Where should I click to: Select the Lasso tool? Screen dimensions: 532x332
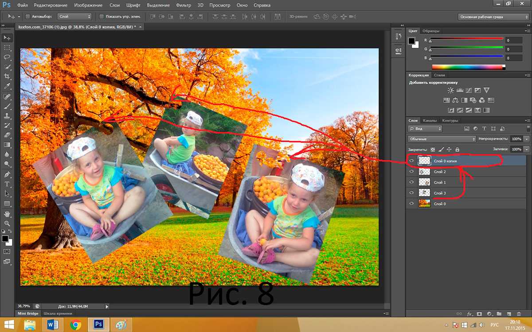click(7, 57)
